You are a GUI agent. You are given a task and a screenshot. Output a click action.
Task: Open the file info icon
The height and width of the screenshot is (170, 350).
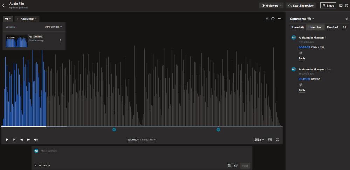coord(273,19)
